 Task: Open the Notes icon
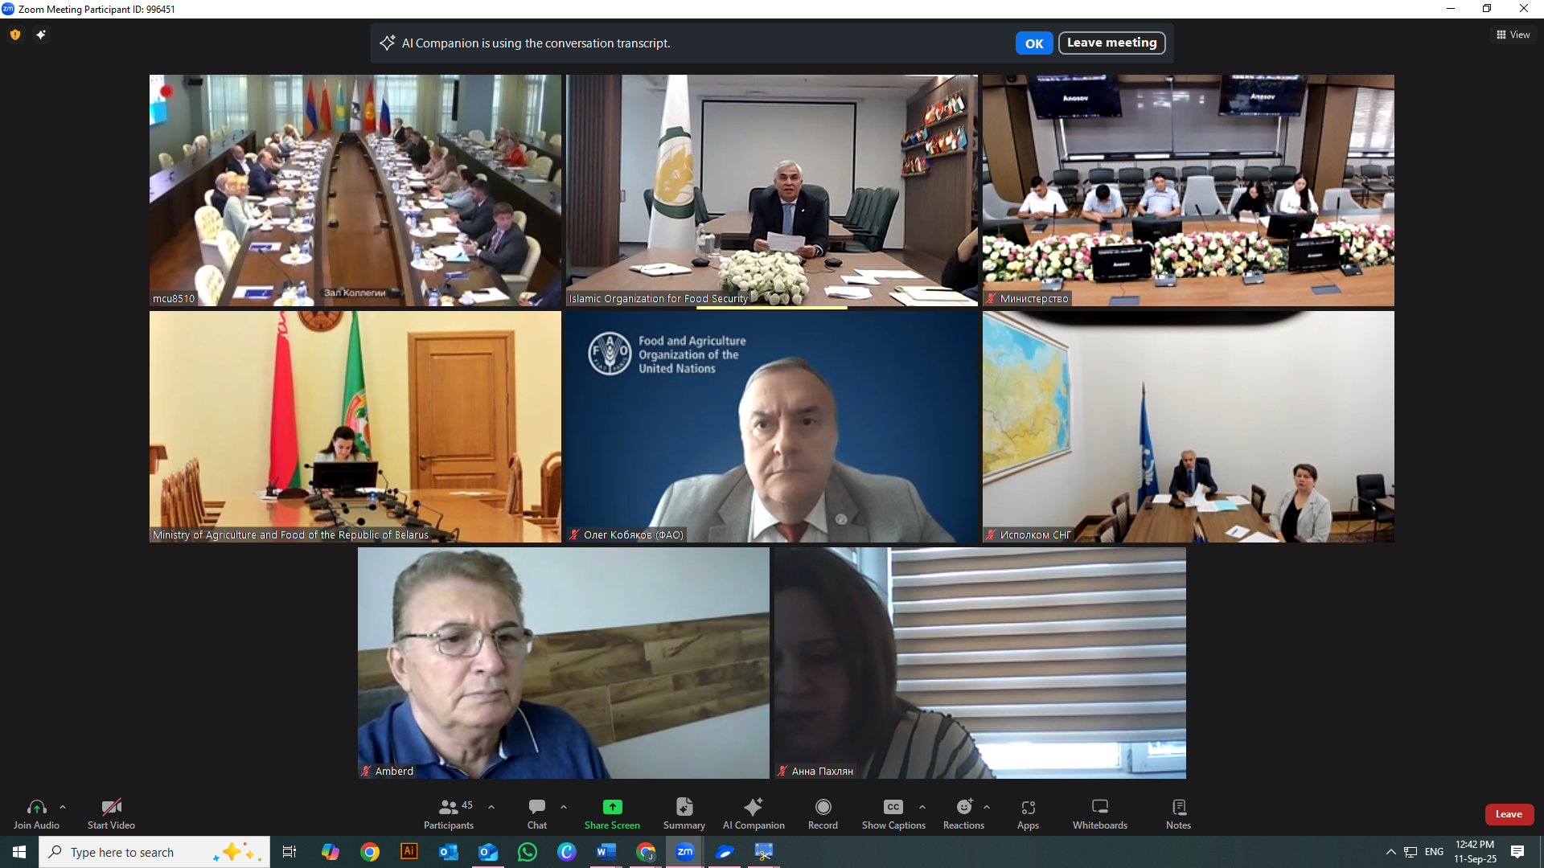point(1178,807)
